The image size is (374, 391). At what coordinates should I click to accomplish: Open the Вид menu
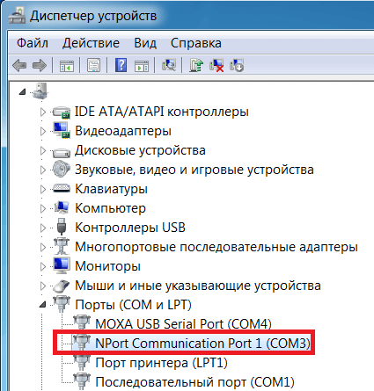point(145,43)
